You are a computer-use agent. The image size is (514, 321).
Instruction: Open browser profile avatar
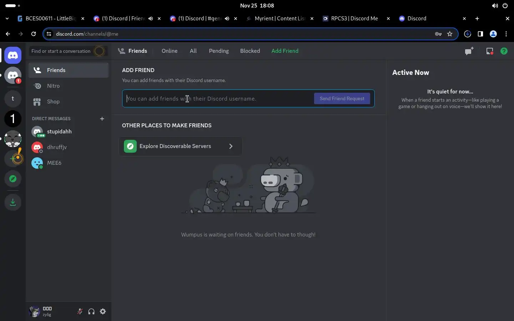[493, 34]
